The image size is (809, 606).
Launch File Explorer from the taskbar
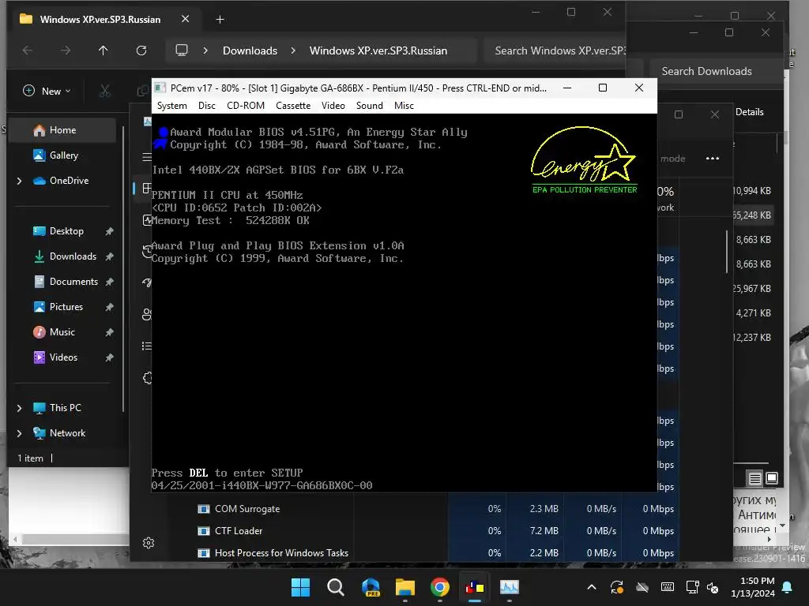(405, 587)
